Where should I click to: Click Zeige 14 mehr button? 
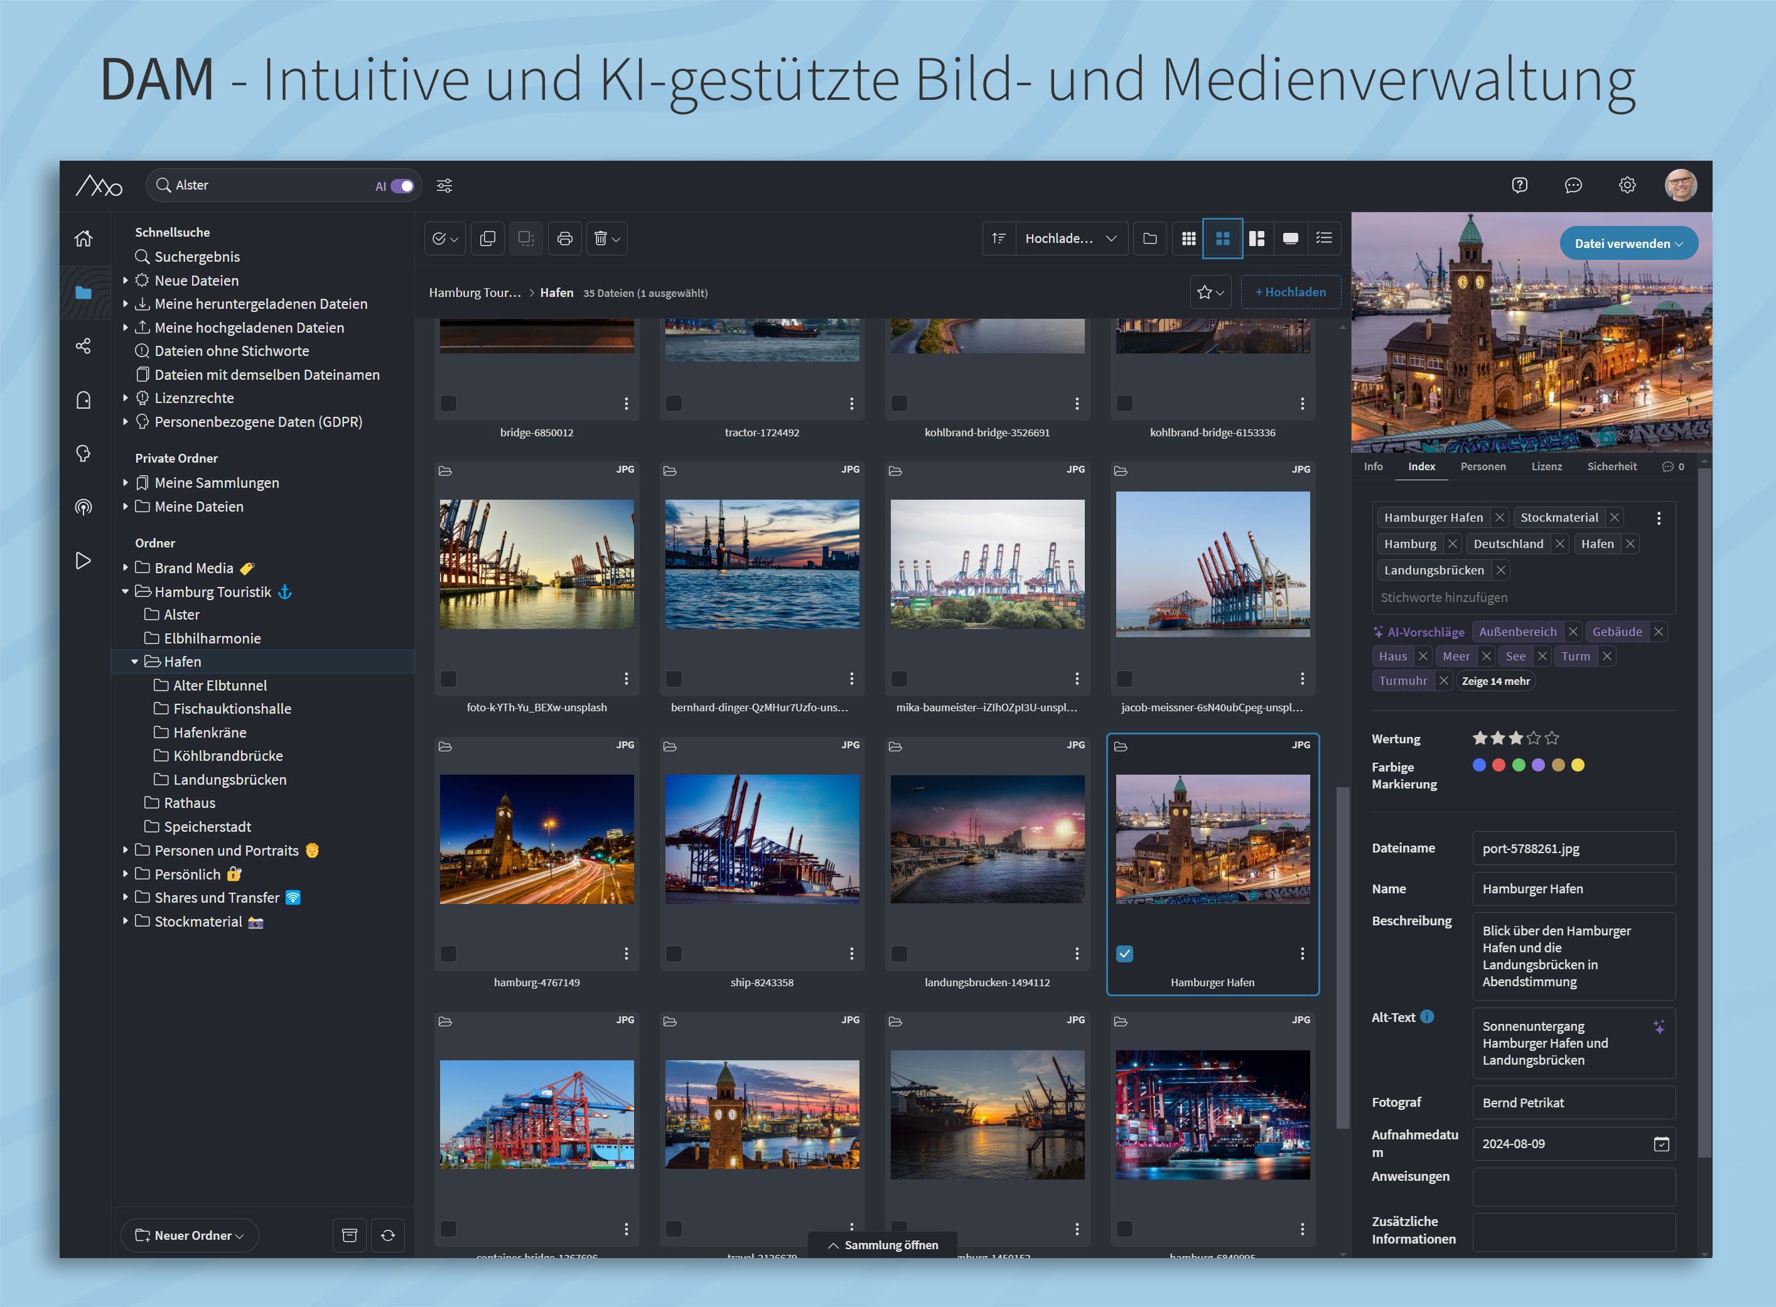coord(1495,681)
